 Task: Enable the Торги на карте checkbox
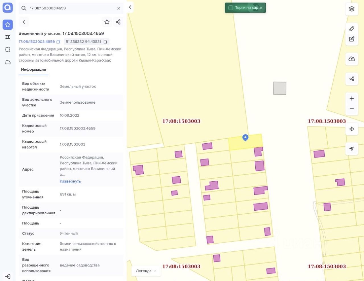(x=231, y=8)
